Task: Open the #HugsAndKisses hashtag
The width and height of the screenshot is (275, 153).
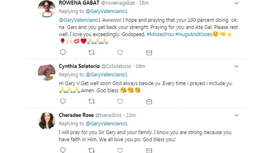Action: (194, 35)
